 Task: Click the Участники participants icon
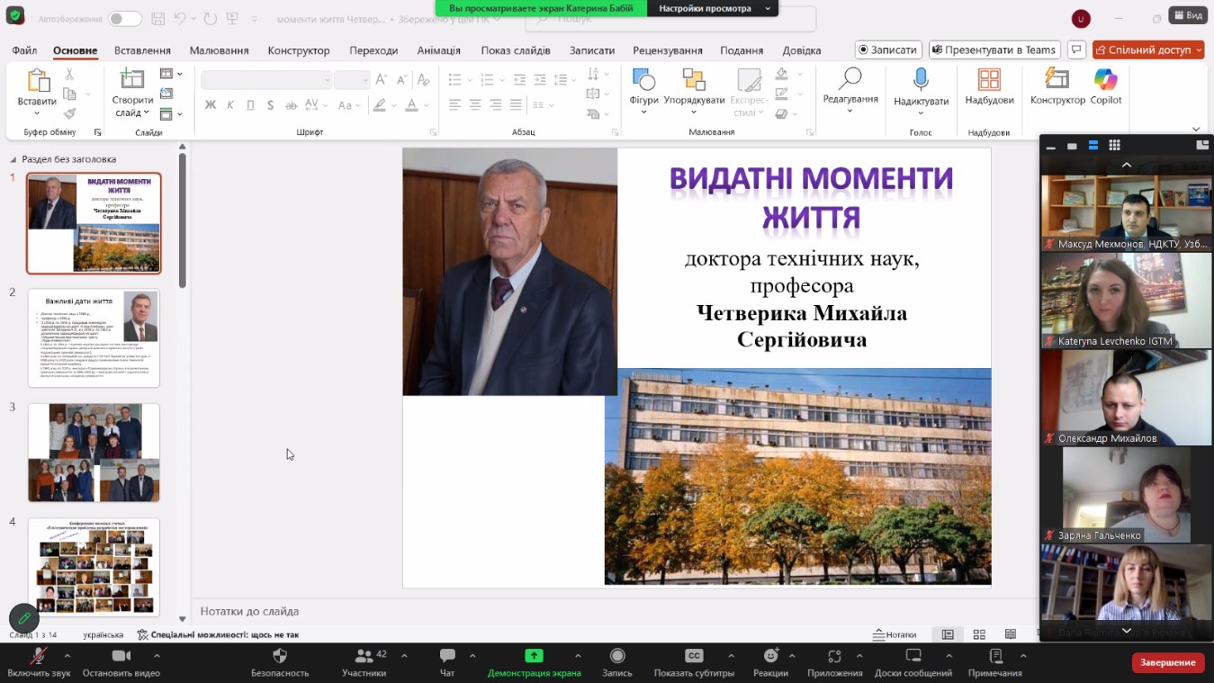click(364, 656)
